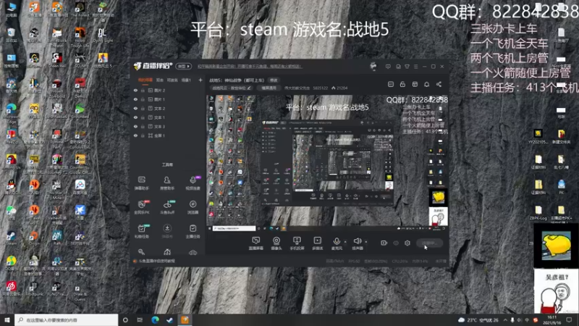
Task: Click the message icon in the title bar
Action: 388,67
